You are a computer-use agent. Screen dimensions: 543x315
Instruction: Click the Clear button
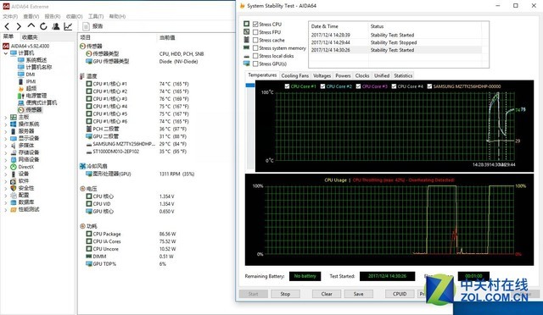click(x=327, y=294)
